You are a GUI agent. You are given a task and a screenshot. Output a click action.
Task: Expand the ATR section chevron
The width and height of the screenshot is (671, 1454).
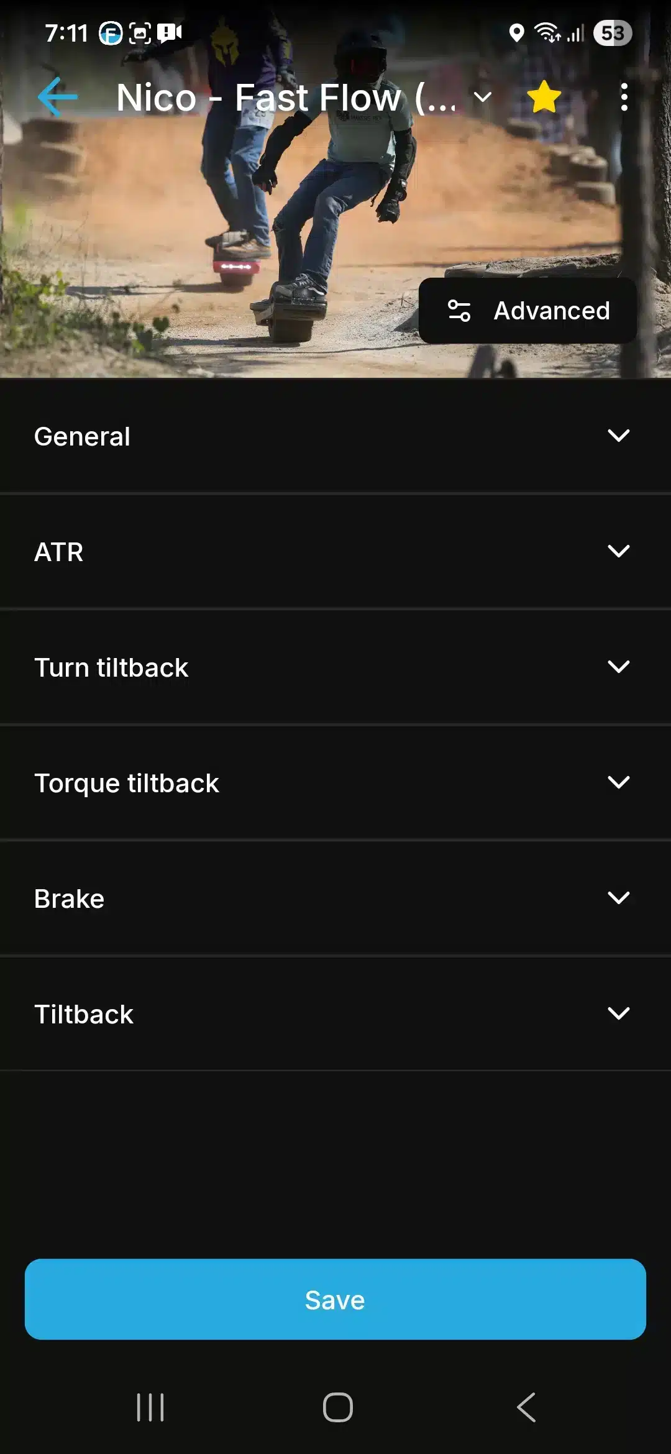pyautogui.click(x=618, y=552)
